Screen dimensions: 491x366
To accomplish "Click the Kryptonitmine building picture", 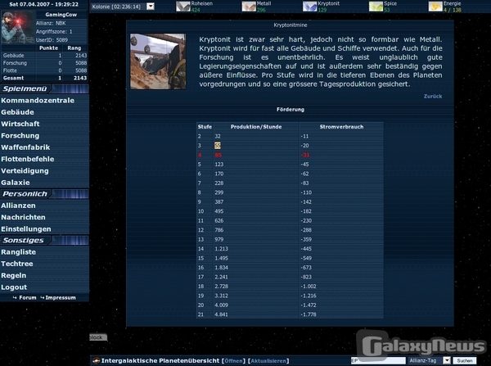I will coord(158,61).
